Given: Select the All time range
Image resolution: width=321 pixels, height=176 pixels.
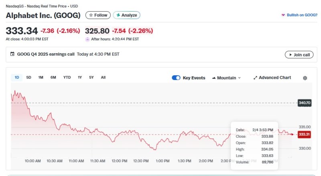Looking at the screenshot, I should tap(103, 78).
